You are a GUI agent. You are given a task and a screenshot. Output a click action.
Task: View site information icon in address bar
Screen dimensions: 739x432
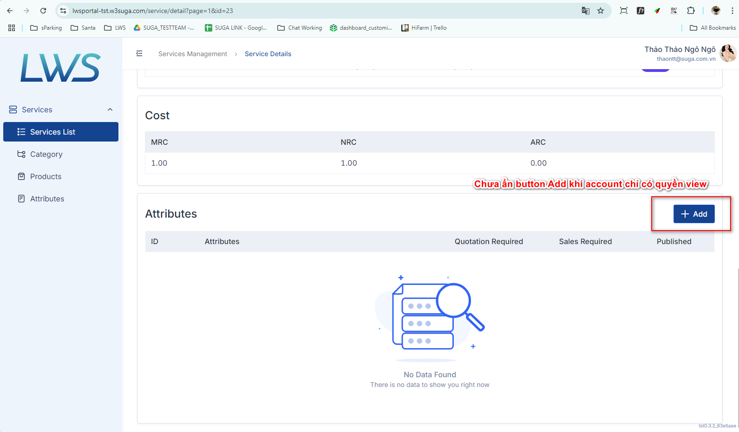pos(64,11)
